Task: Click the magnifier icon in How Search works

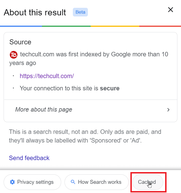Action: (73, 182)
